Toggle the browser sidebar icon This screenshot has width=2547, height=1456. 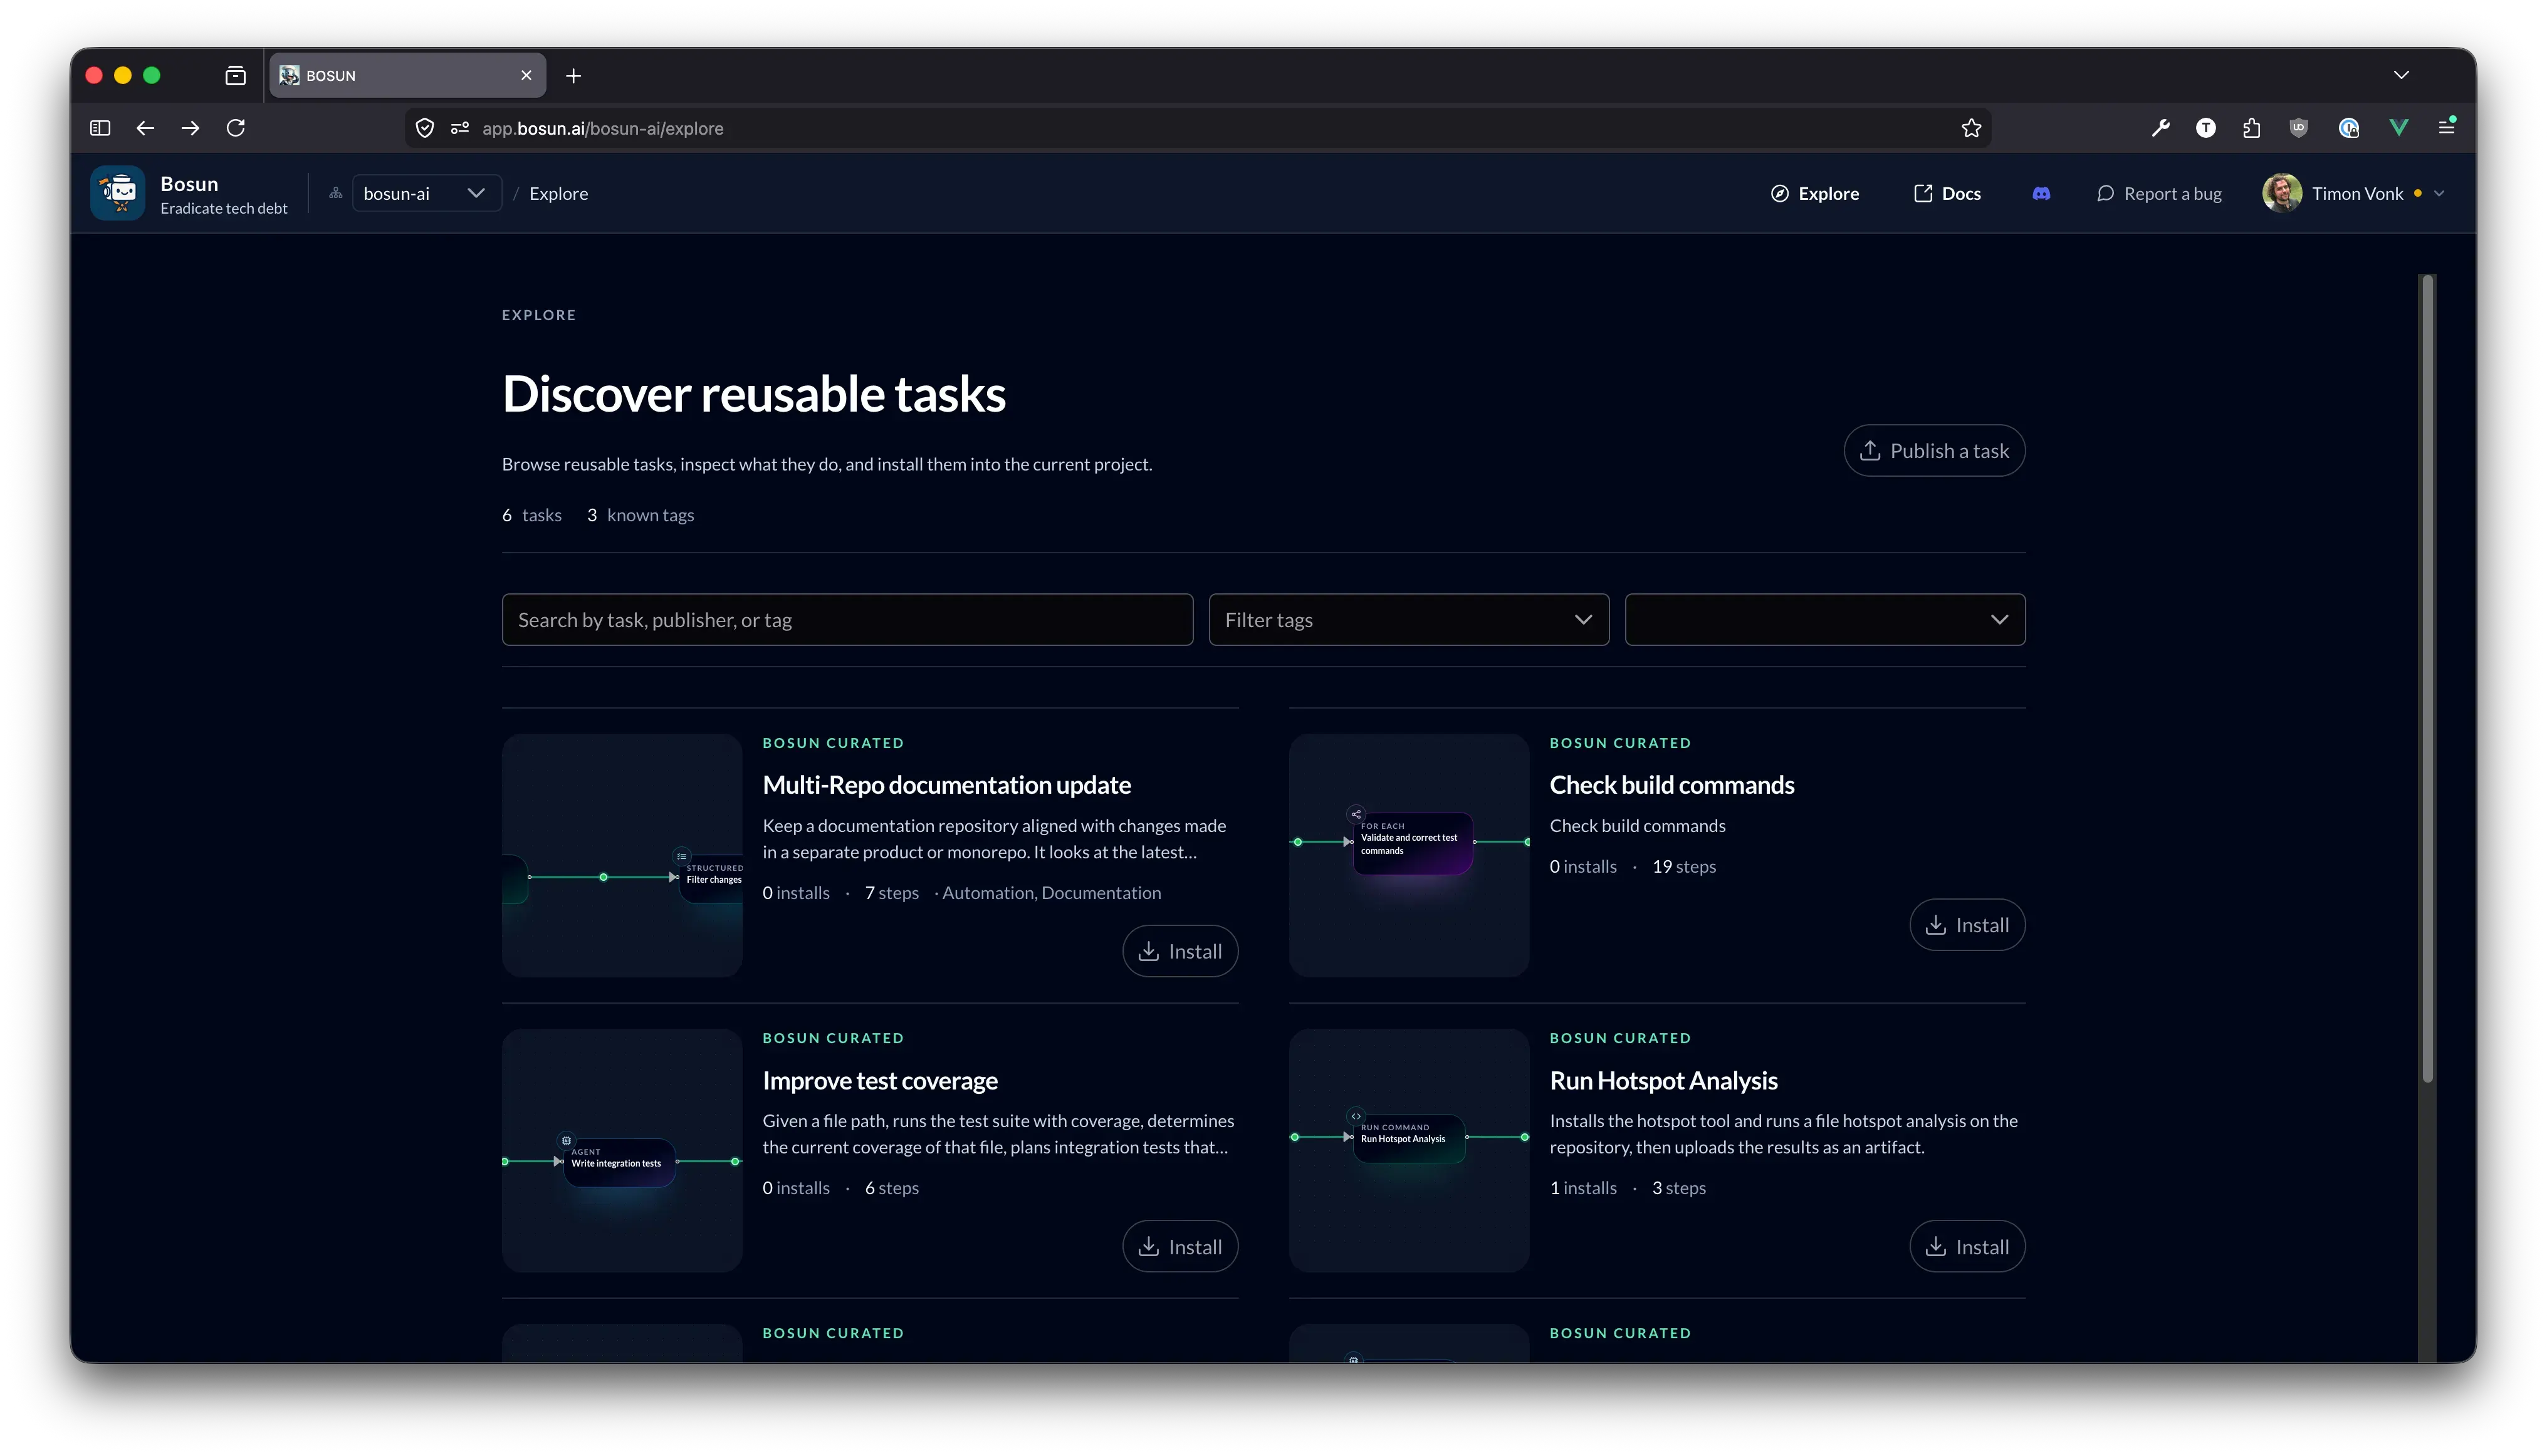pos(100,128)
